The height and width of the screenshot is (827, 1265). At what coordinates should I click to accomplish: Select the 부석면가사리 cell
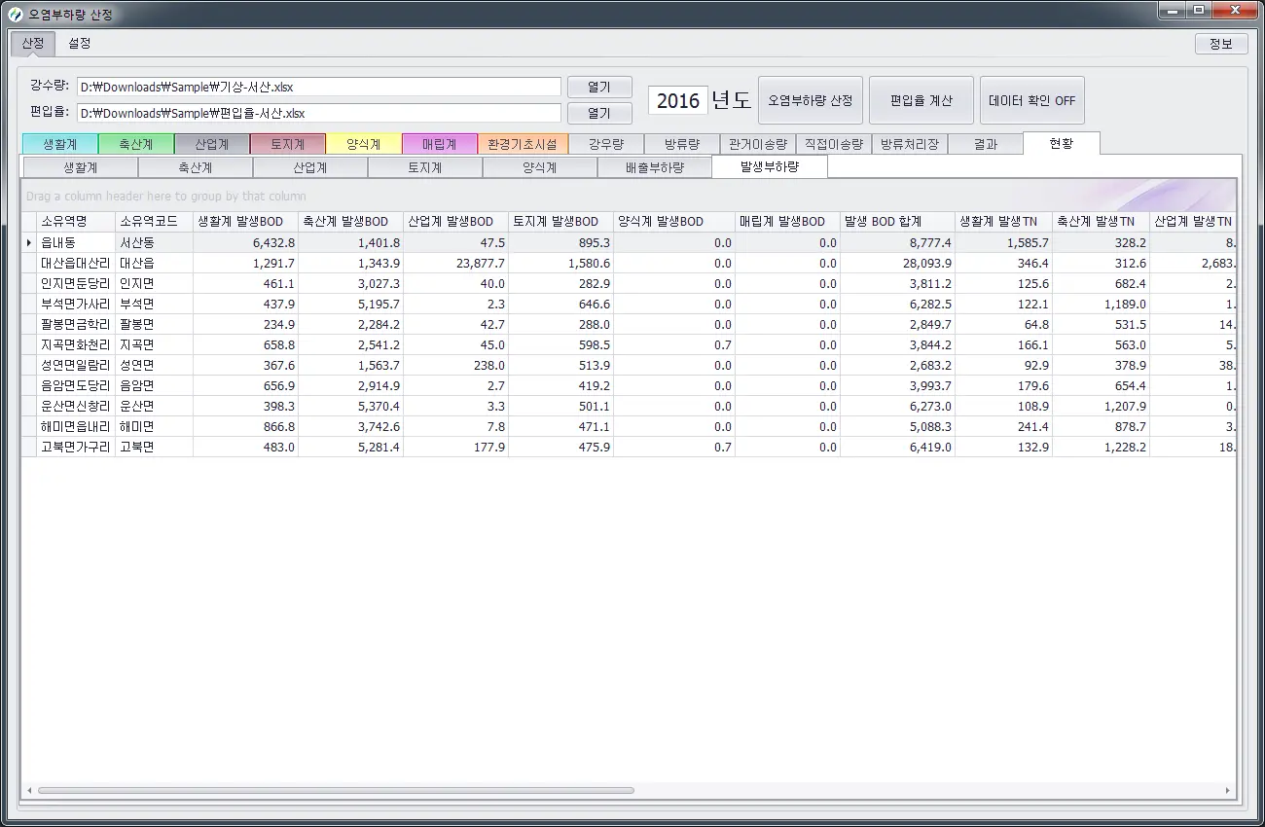[76, 304]
